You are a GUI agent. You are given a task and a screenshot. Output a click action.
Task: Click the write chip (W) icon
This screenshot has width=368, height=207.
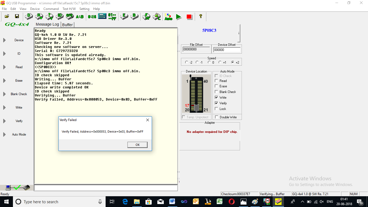pyautogui.click(x=147, y=17)
